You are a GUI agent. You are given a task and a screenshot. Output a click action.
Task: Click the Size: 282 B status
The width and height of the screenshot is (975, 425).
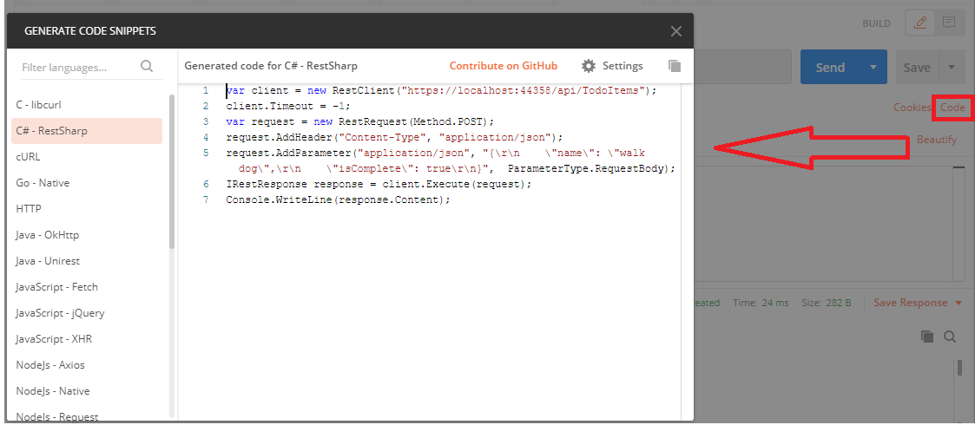tap(826, 303)
